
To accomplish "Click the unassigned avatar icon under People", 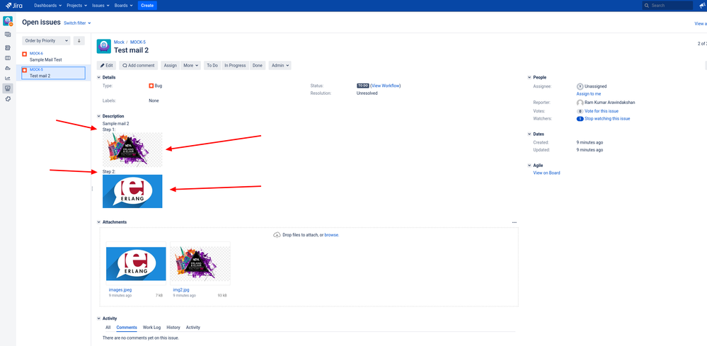I will point(580,86).
